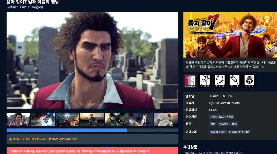This screenshot has width=277, height=154.
Task: Click the 싱글 플레이어 category tag
Action: coord(218,132)
